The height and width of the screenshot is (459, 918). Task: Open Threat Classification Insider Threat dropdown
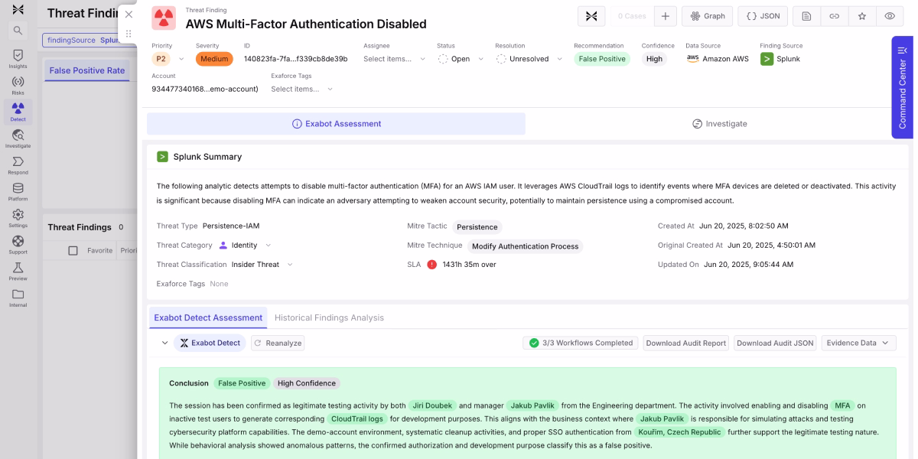262,265
